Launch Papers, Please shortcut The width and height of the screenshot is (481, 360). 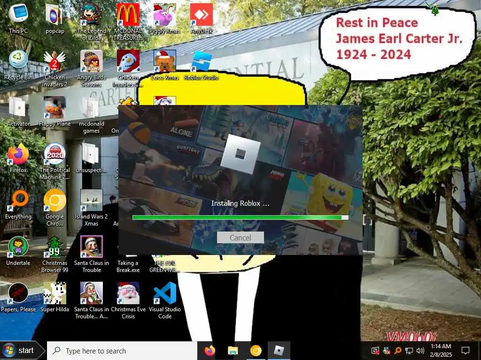18,298
